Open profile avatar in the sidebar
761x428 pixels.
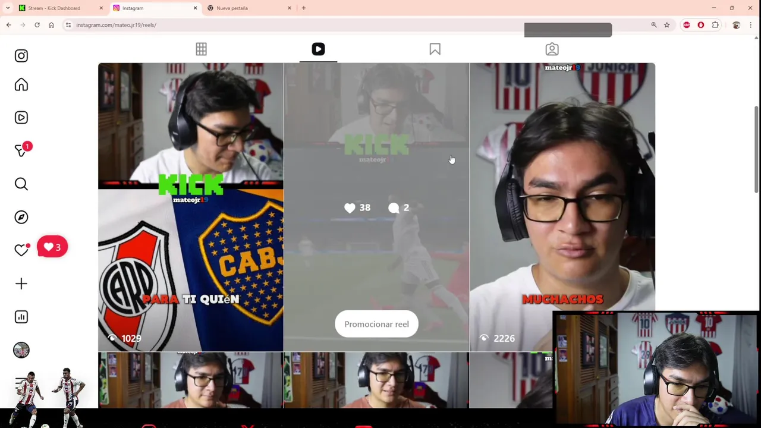pos(21,350)
